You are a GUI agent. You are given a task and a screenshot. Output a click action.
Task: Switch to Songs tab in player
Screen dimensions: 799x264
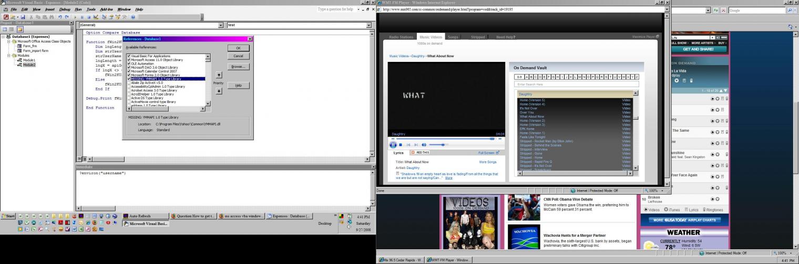(453, 37)
